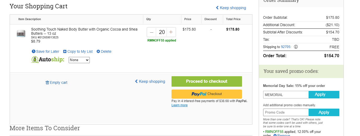Click the Promo Code input field

click(286, 112)
